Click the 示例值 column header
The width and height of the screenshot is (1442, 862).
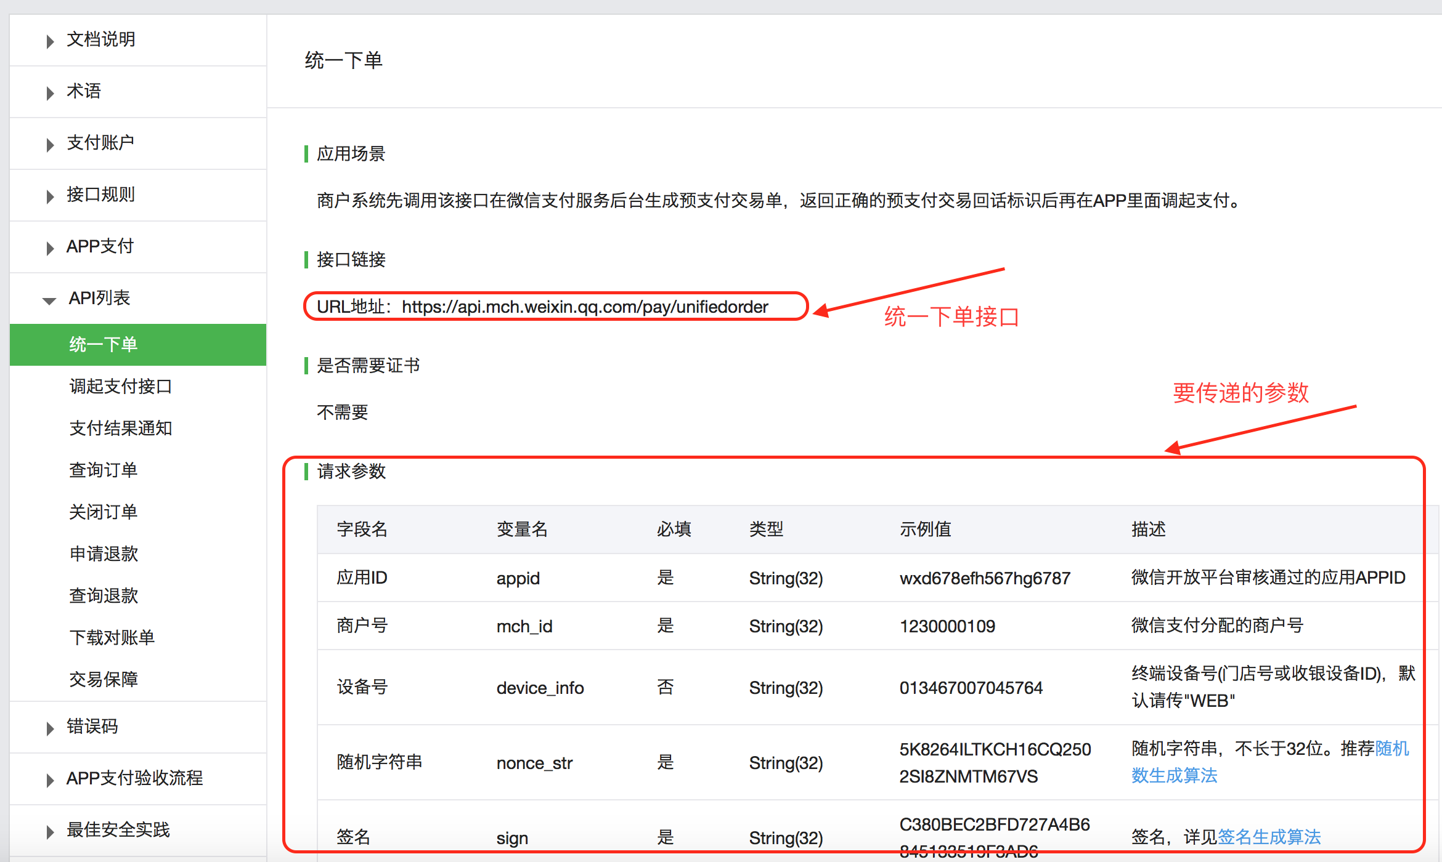coord(926,530)
